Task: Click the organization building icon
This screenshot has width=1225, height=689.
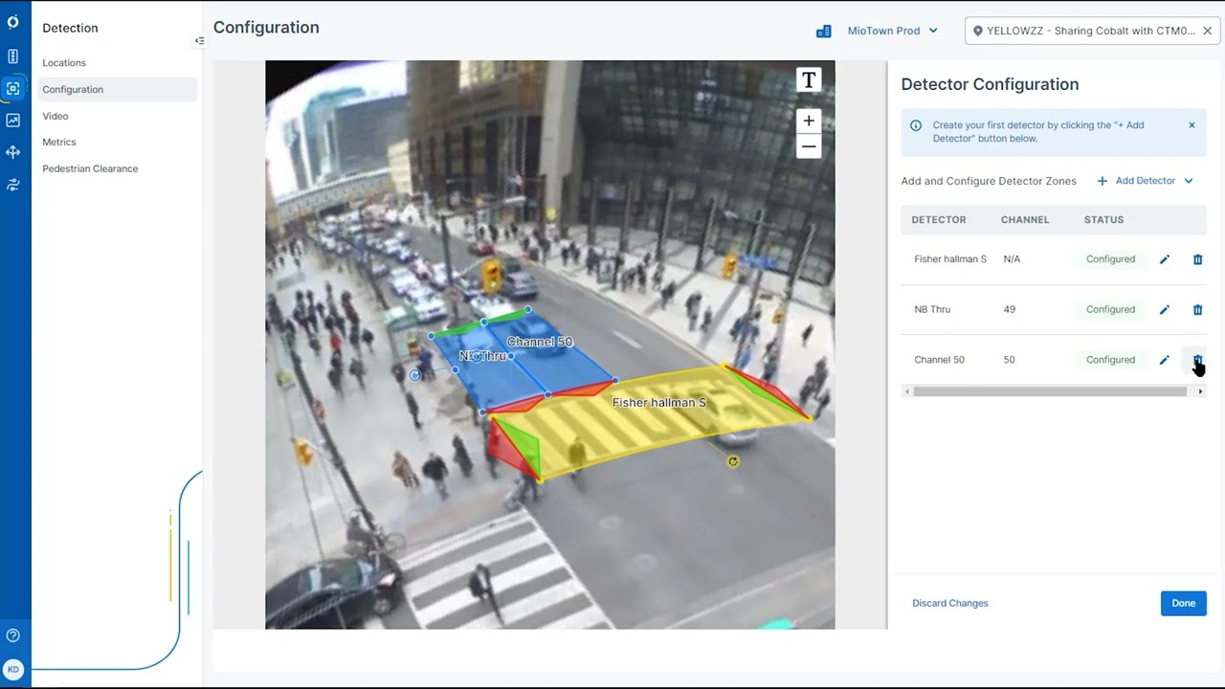Action: point(823,31)
